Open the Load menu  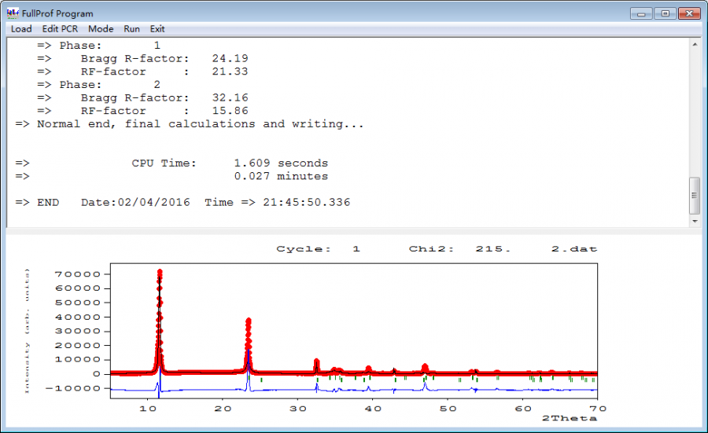[x=21, y=29]
